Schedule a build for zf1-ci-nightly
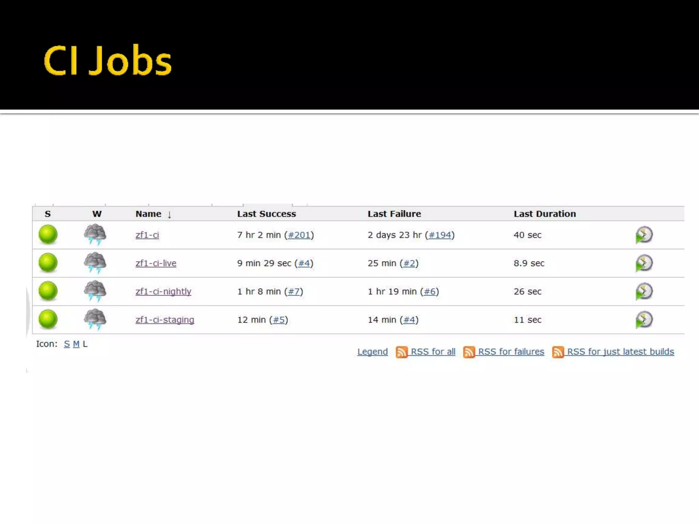This screenshot has width=699, height=524. (x=643, y=291)
